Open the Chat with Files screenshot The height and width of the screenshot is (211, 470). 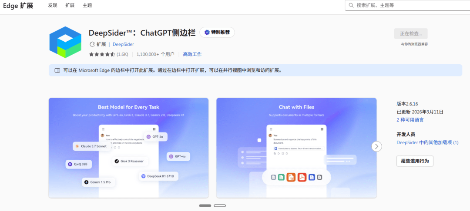[296, 148]
